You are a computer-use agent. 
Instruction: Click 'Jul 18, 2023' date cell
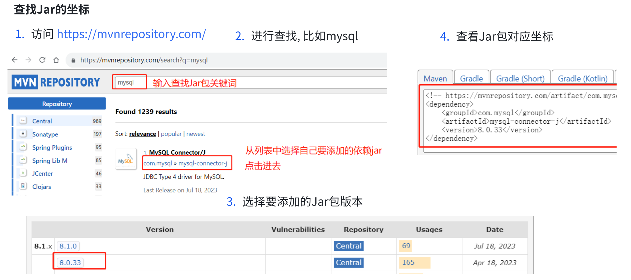495,246
